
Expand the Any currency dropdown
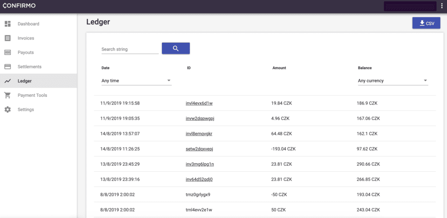point(393,81)
